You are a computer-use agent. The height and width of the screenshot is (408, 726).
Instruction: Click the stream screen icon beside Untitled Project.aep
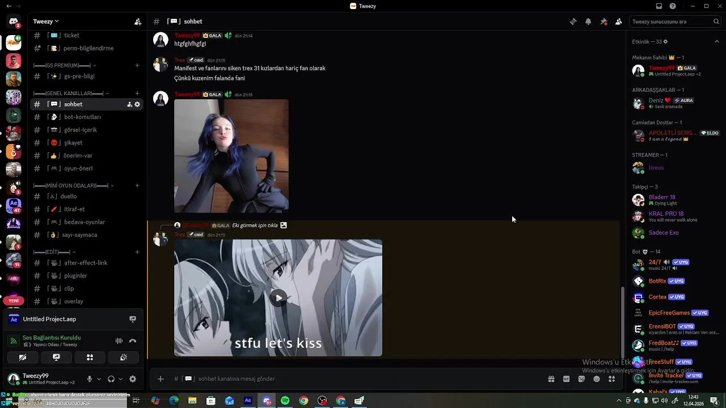point(133,319)
